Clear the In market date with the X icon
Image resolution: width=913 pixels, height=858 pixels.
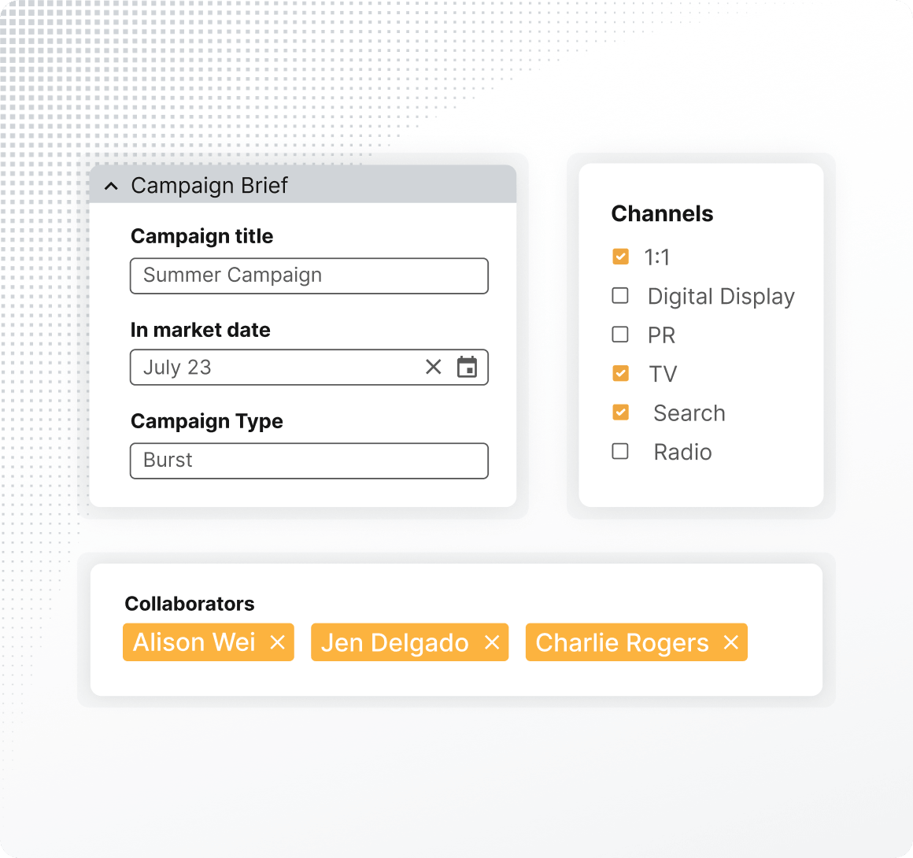433,367
